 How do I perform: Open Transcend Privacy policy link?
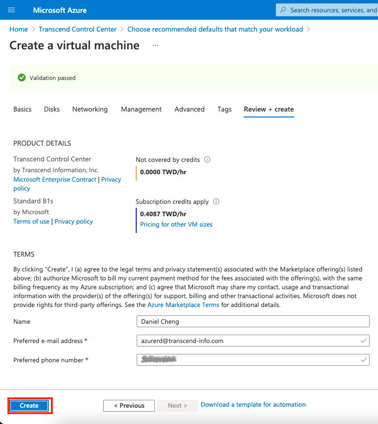pyautogui.click(x=111, y=180)
